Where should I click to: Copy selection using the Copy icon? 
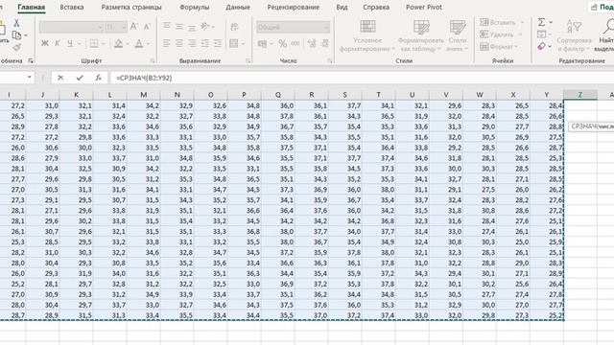16,35
